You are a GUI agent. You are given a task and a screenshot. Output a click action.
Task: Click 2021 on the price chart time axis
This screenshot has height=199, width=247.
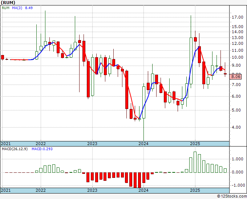(x=6, y=144)
